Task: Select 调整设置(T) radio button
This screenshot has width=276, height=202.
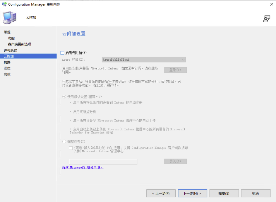Action: (x=64, y=142)
